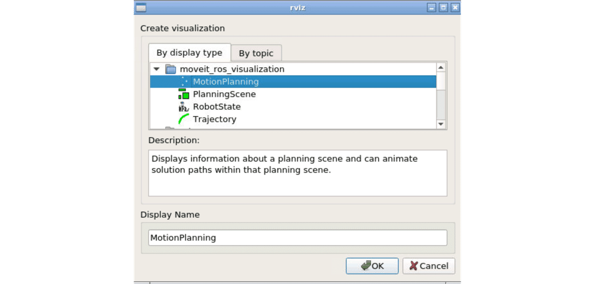Viewport: 593px width, 284px height.
Task: Click the rviz window menu icon
Action: point(141,7)
